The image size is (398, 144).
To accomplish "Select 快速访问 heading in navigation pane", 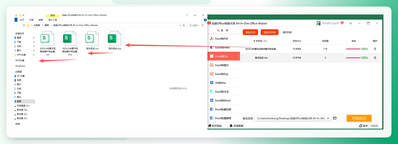I will click(x=20, y=33).
